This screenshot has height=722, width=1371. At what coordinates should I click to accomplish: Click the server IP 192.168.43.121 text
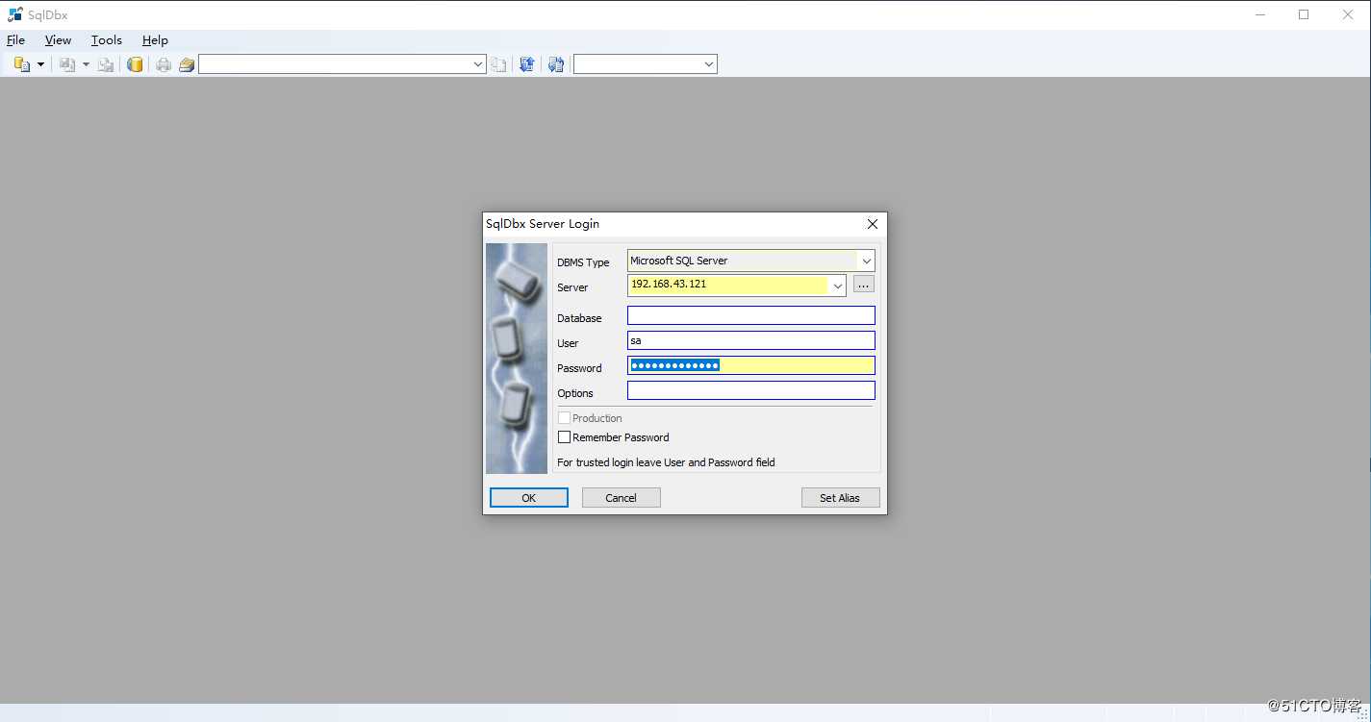(x=669, y=285)
